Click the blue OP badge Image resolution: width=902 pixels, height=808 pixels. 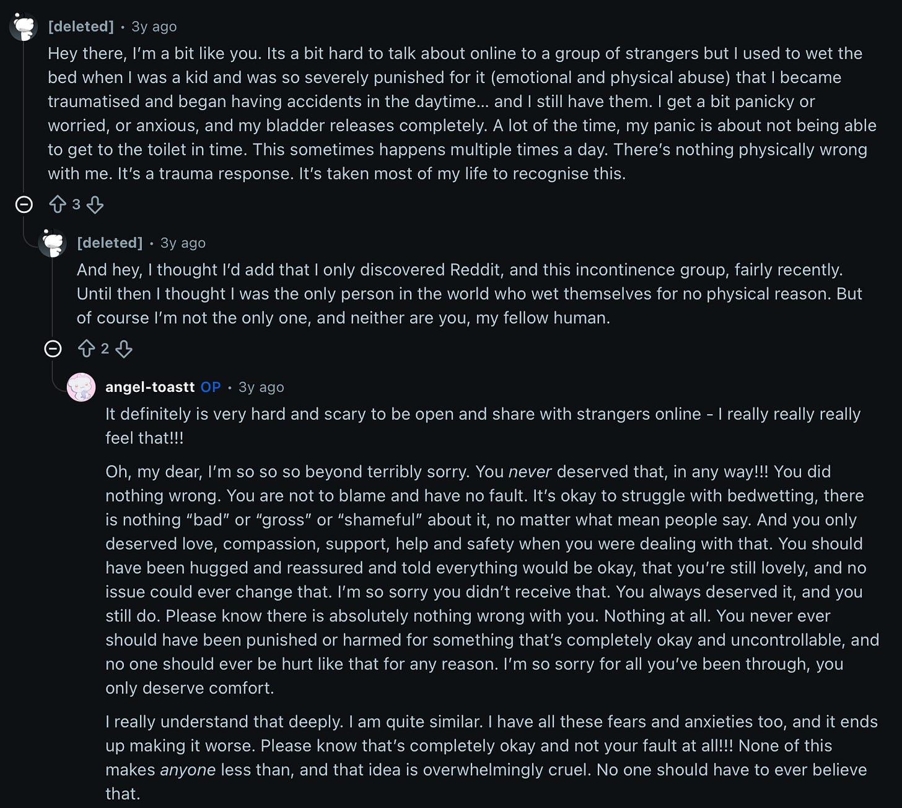point(211,387)
